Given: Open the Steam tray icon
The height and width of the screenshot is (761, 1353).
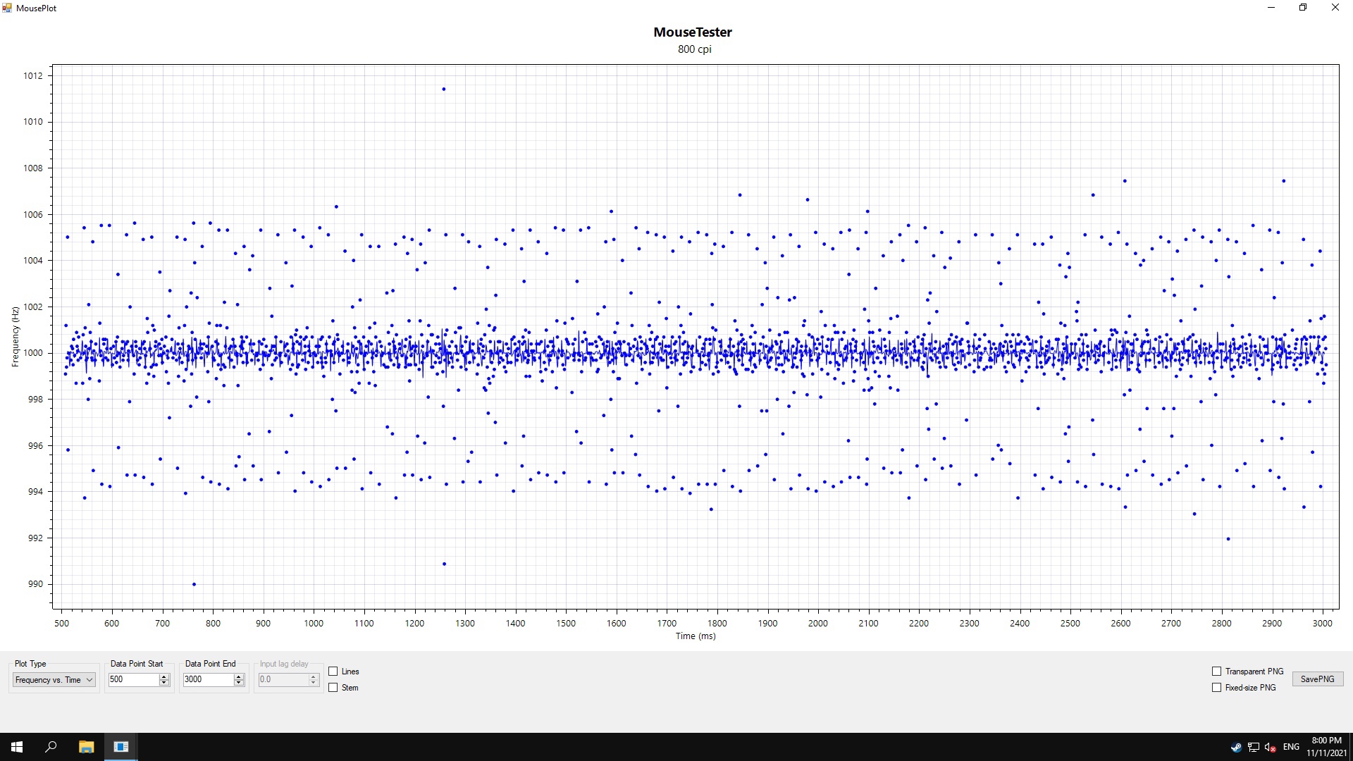Looking at the screenshot, I should [1236, 748].
